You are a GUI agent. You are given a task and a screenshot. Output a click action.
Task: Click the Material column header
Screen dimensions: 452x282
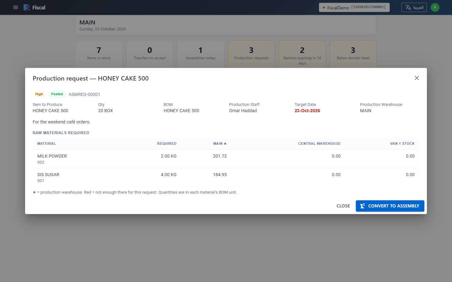click(46, 144)
